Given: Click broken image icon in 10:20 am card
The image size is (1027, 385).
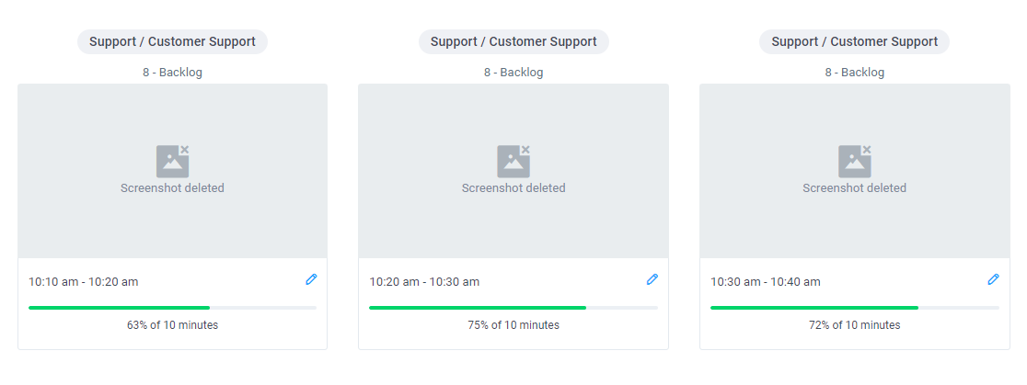Looking at the screenshot, I should click(x=513, y=162).
